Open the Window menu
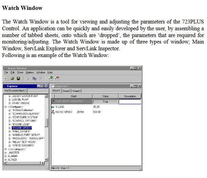207x178 pixels. 41,72
